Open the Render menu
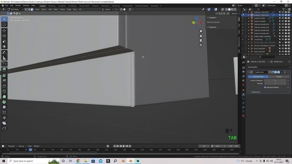Image resolution: width=292 pixels, height=164 pixels. coord(18,5)
